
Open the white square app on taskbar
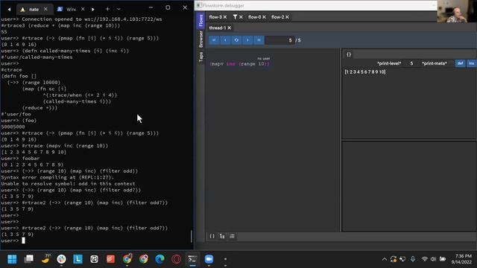point(95,259)
